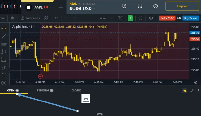Change the candlestick chart style
Screen dimensions: 201x116
pyautogui.click(x=13, y=18)
